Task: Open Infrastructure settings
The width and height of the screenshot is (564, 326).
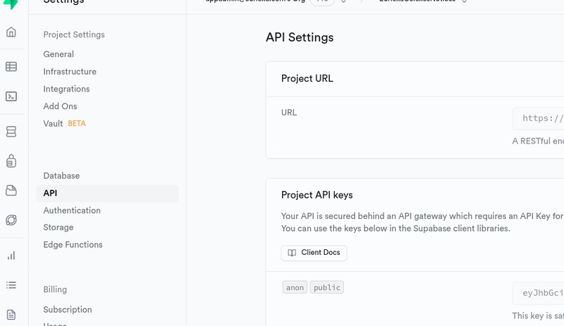Action: (70, 72)
